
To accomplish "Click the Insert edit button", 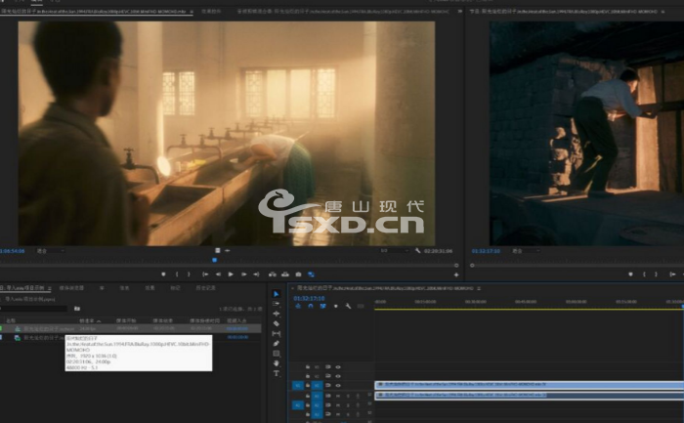I will point(273,275).
